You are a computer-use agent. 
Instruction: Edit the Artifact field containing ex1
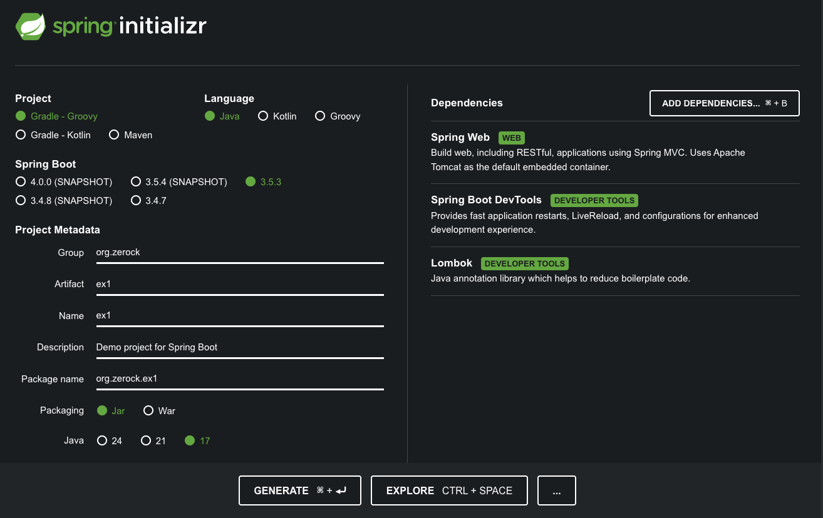tap(240, 284)
